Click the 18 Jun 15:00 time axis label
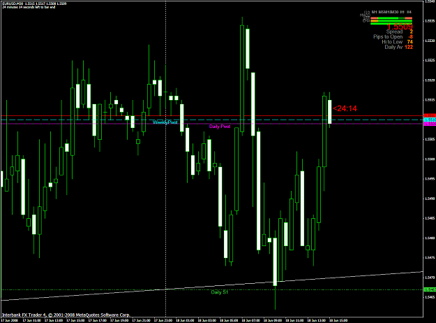 (338, 320)
